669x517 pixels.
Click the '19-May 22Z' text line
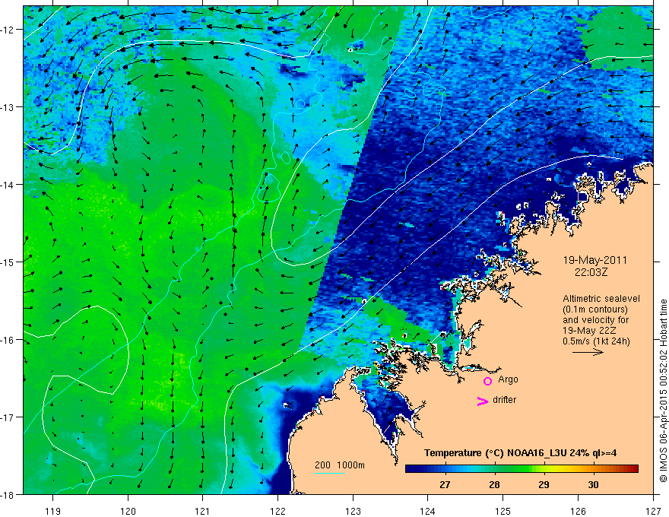pos(589,330)
